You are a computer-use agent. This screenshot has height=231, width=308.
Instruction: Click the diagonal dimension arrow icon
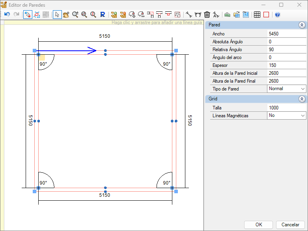(189, 15)
